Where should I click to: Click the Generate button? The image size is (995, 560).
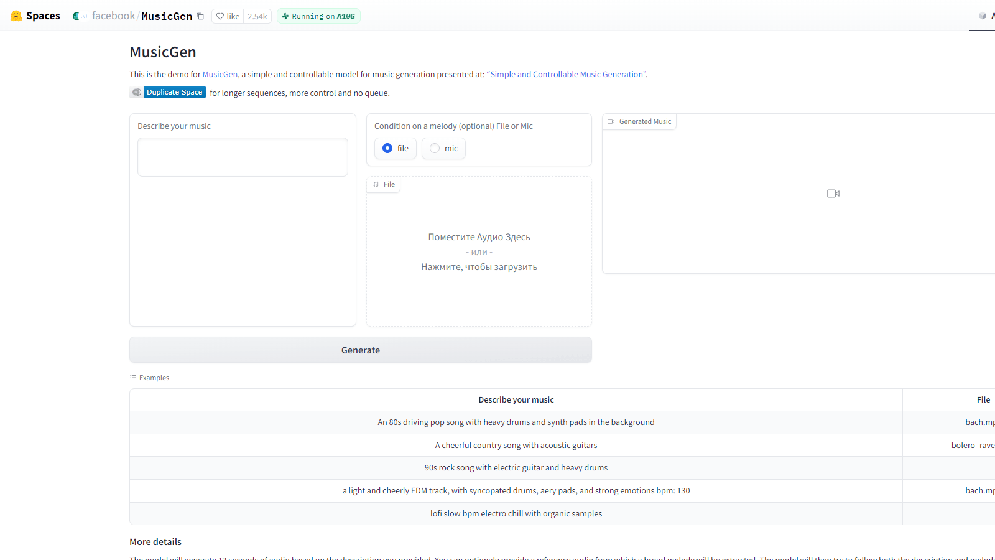360,350
